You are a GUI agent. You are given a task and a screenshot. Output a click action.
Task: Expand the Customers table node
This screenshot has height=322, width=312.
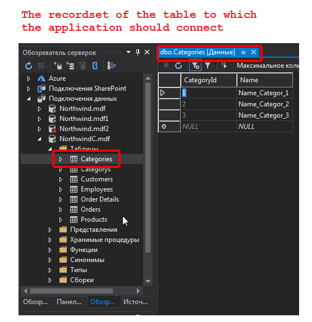pyautogui.click(x=61, y=180)
